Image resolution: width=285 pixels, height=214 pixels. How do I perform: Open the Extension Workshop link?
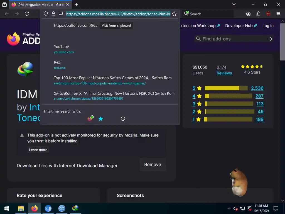pos(200,26)
